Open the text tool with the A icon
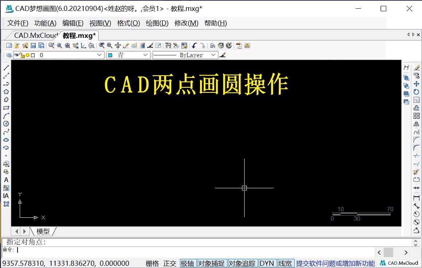422x268 pixels. coord(6,180)
